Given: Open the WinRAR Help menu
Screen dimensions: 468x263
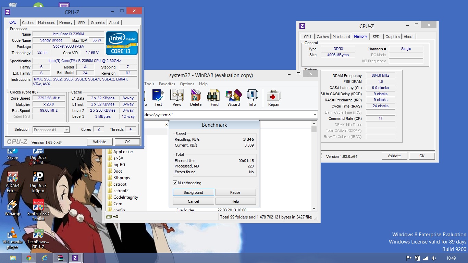Looking at the screenshot, I should [x=203, y=84].
